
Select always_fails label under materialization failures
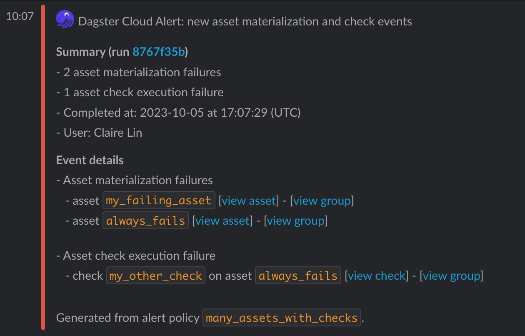(146, 221)
